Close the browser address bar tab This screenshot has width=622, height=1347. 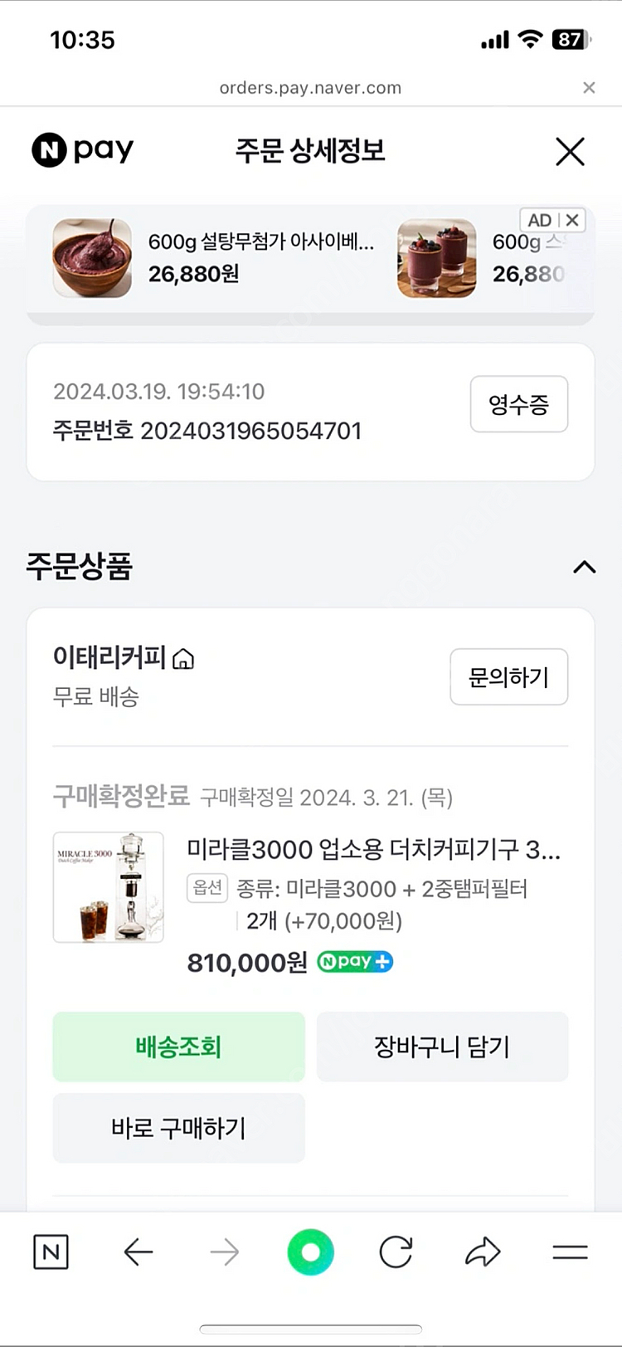[589, 88]
